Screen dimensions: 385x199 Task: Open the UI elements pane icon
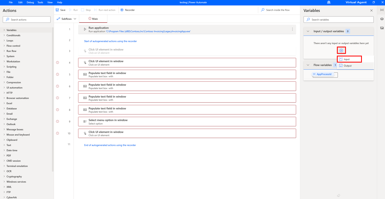[x=382, y=19]
